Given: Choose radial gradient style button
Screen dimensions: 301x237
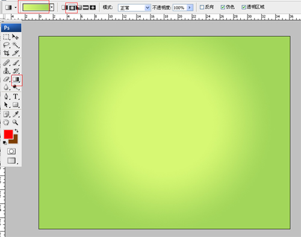Looking at the screenshot, I should tap(72, 8).
